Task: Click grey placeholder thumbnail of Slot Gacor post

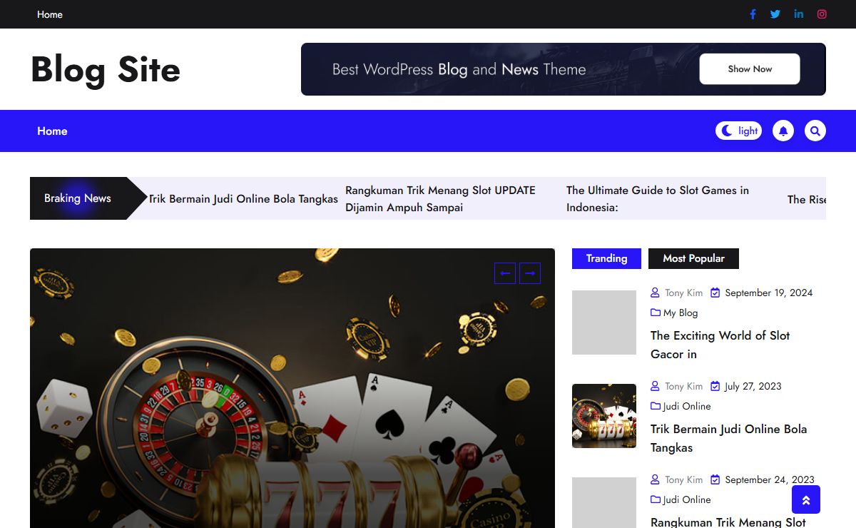Action: 604,323
